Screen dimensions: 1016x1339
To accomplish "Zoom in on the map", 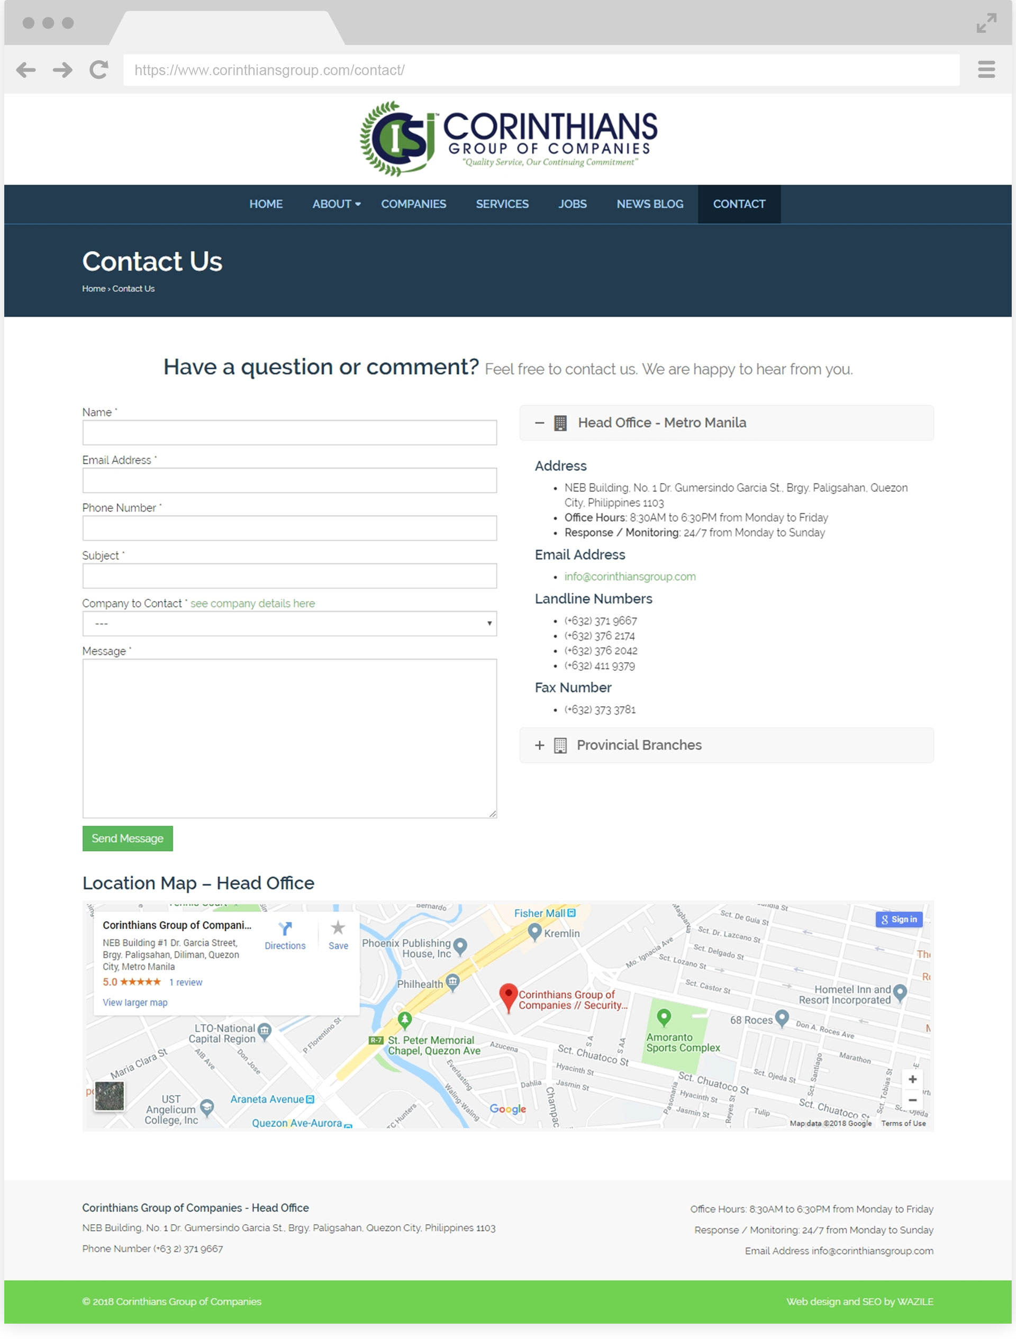I will click(912, 1079).
